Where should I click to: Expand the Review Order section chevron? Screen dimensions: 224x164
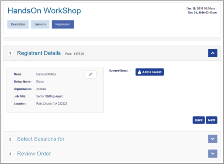tap(213, 154)
